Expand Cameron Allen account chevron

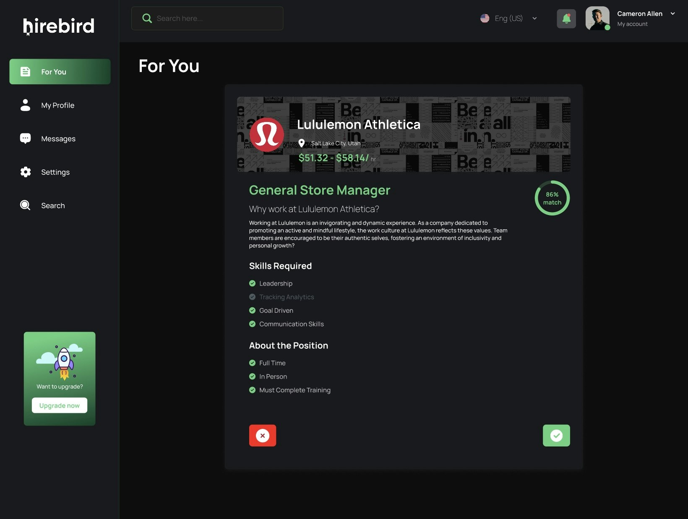(673, 13)
